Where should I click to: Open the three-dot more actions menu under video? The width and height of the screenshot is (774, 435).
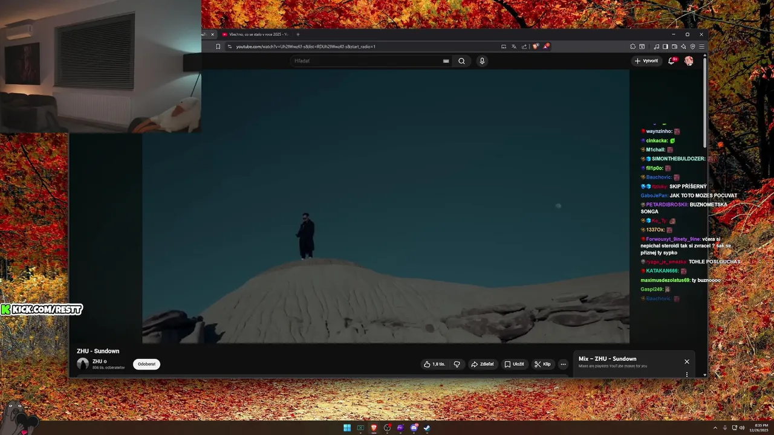563,364
